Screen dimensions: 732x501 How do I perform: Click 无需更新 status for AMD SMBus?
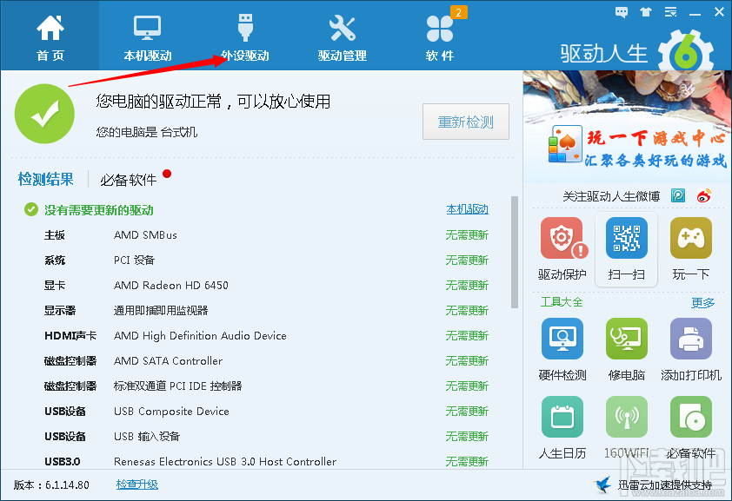[x=467, y=235]
